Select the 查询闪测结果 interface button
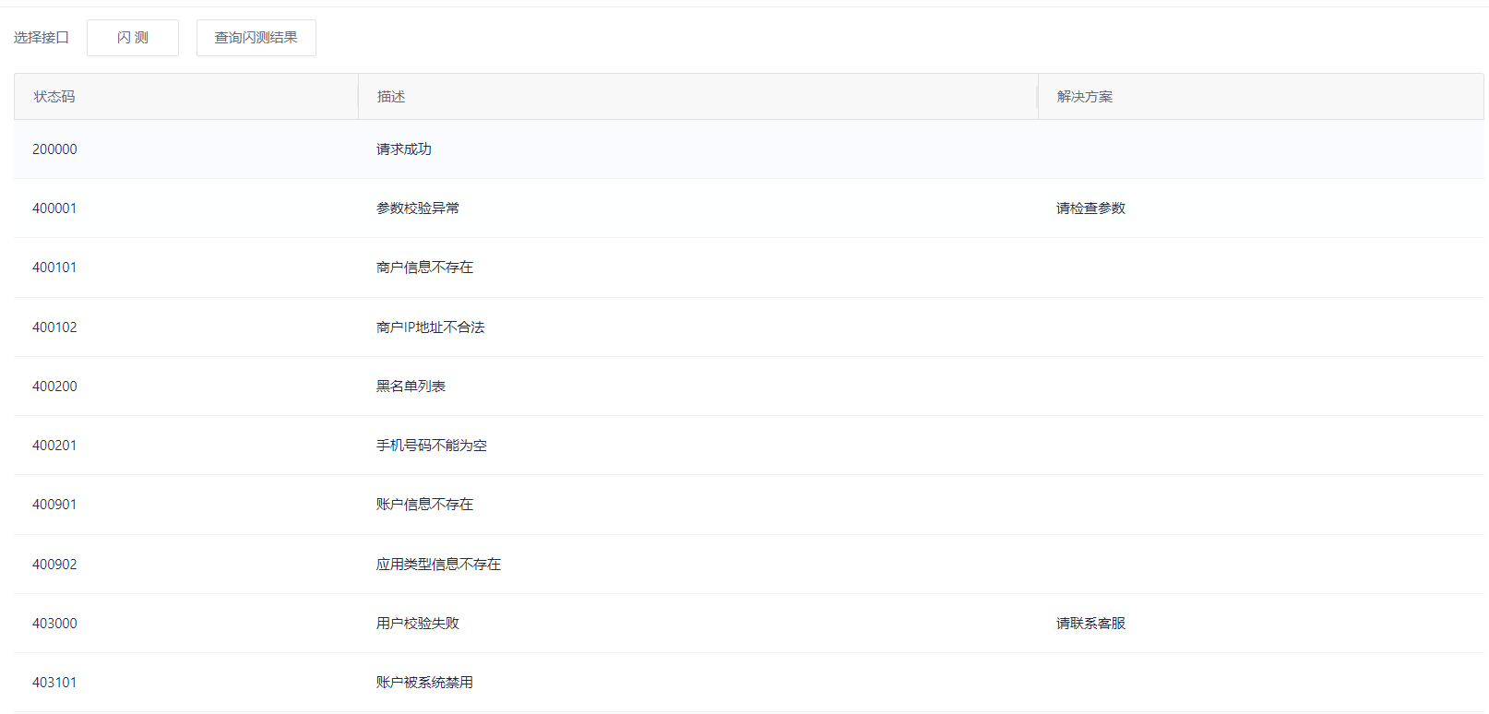 [x=256, y=38]
